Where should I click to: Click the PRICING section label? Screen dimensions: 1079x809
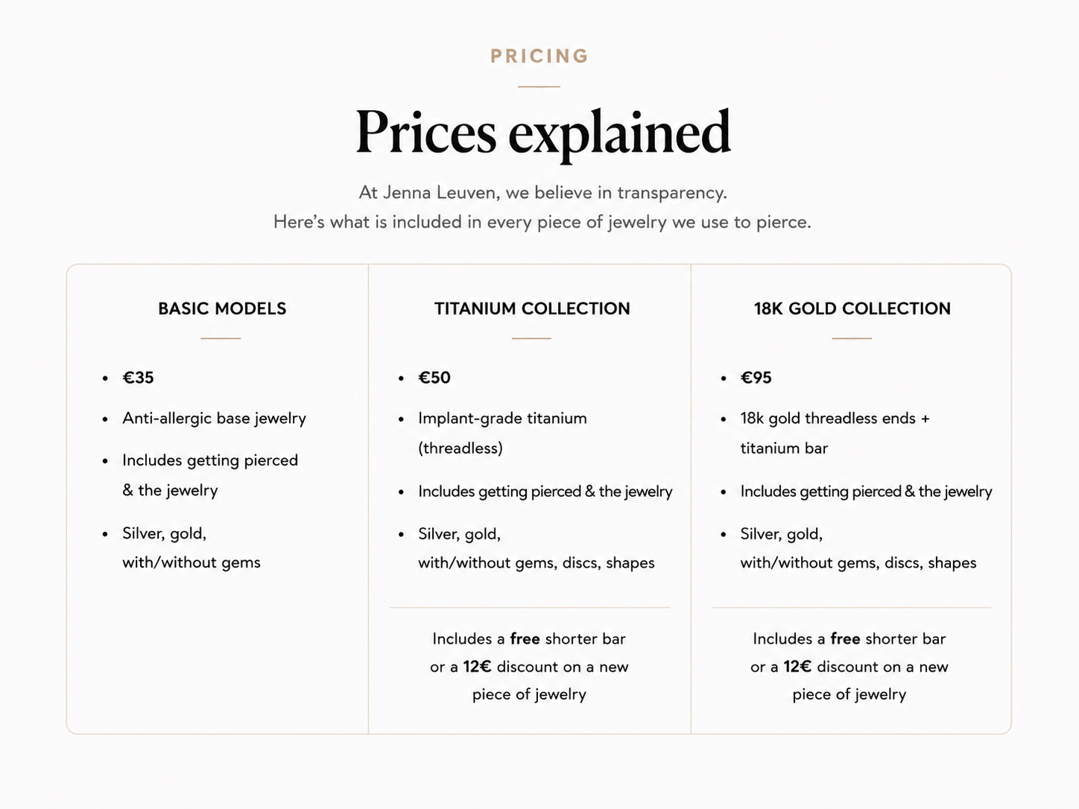coord(539,56)
